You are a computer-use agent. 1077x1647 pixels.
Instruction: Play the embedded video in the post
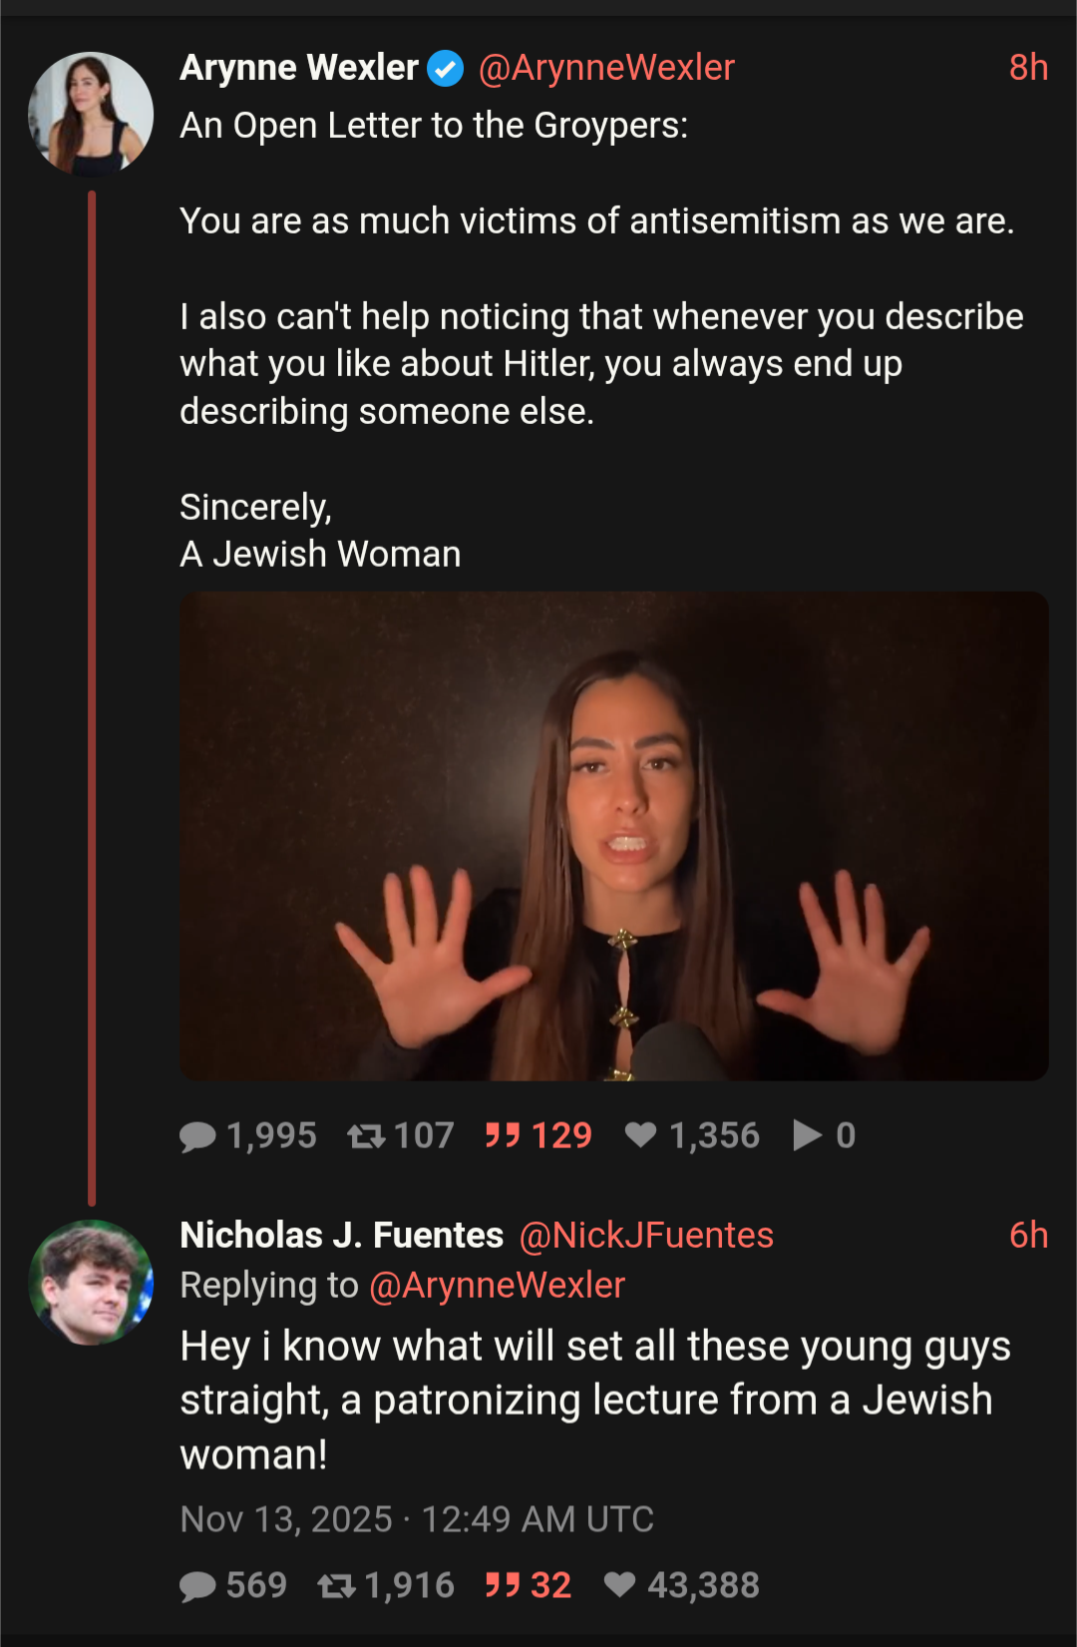613,836
